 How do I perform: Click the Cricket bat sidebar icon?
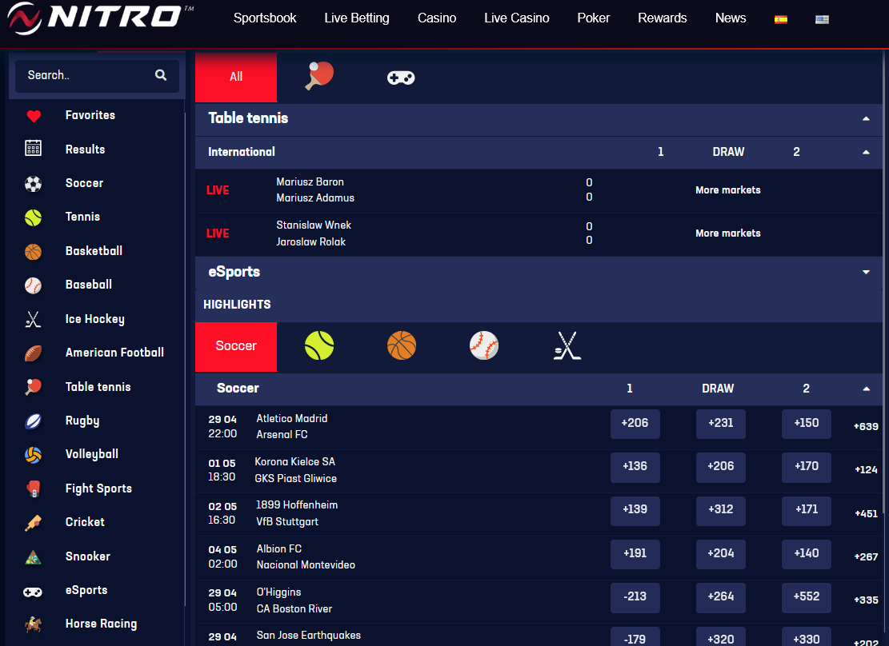pyautogui.click(x=33, y=522)
